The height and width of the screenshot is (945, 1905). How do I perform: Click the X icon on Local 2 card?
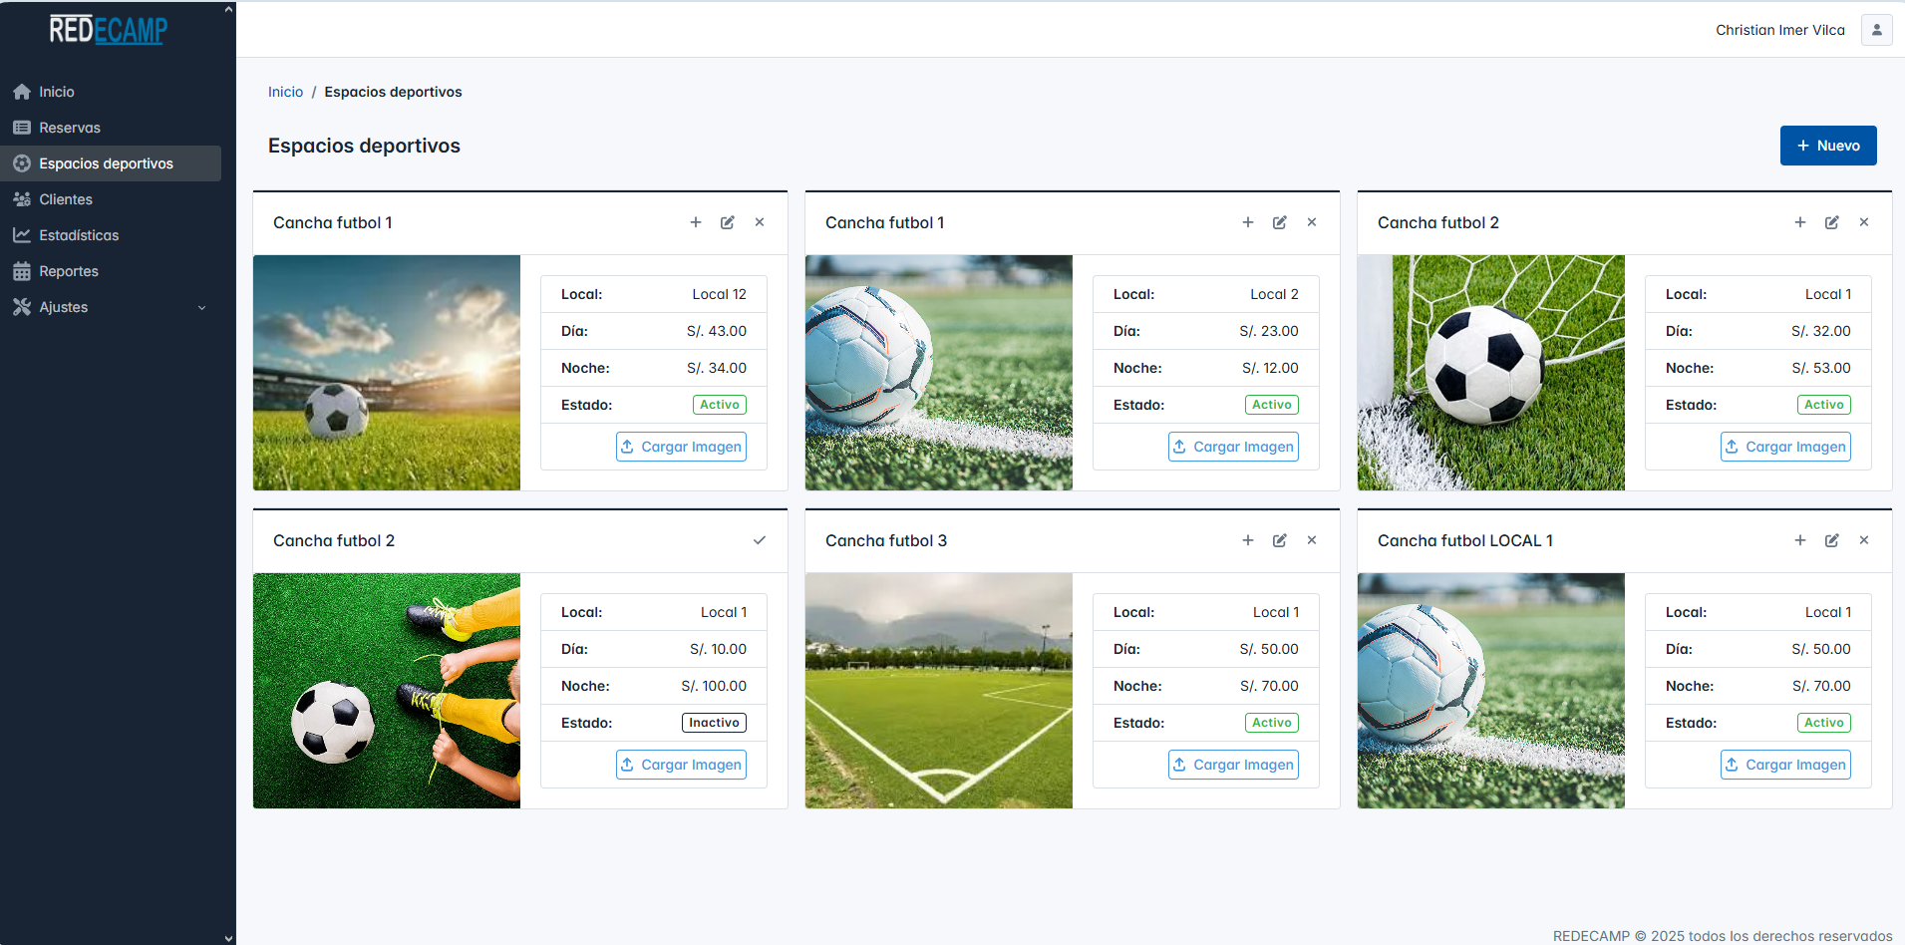point(1311,222)
